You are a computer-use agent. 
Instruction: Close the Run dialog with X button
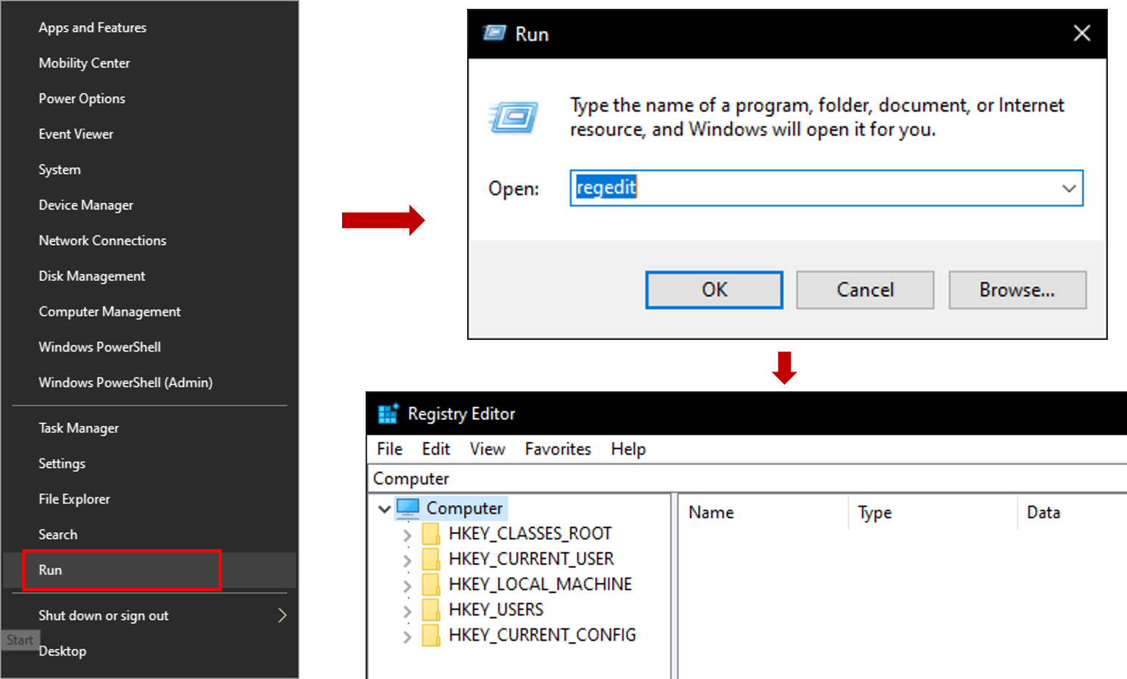coord(1081,33)
